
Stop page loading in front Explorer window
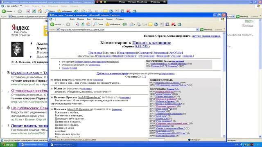(77, 24)
